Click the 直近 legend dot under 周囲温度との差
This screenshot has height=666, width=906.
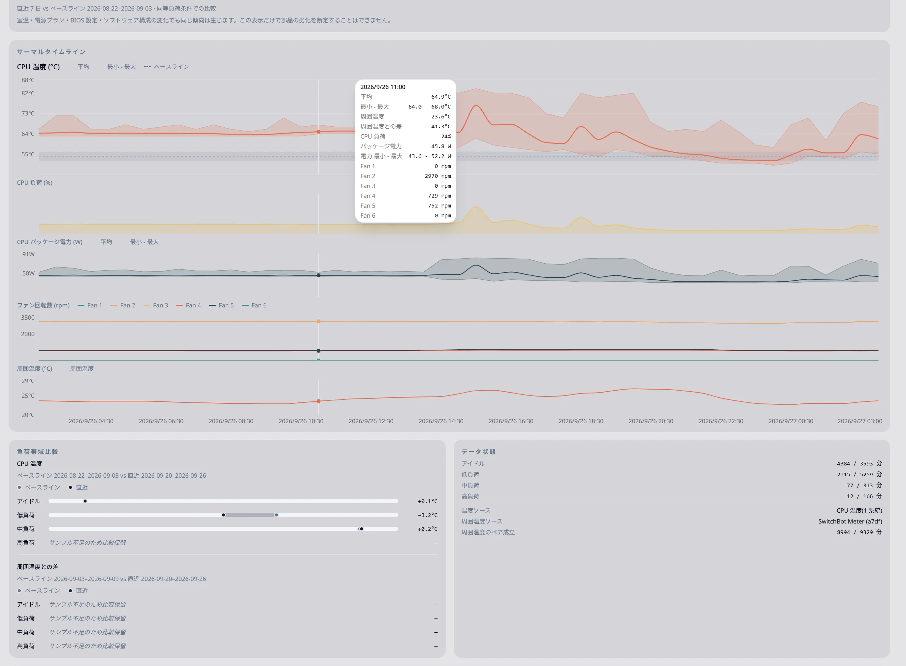(x=71, y=590)
